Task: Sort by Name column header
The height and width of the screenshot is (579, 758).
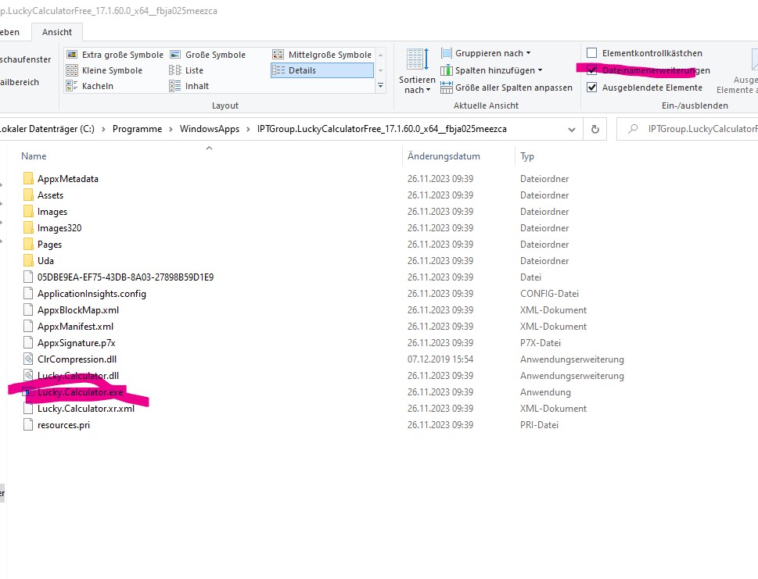Action: point(34,156)
